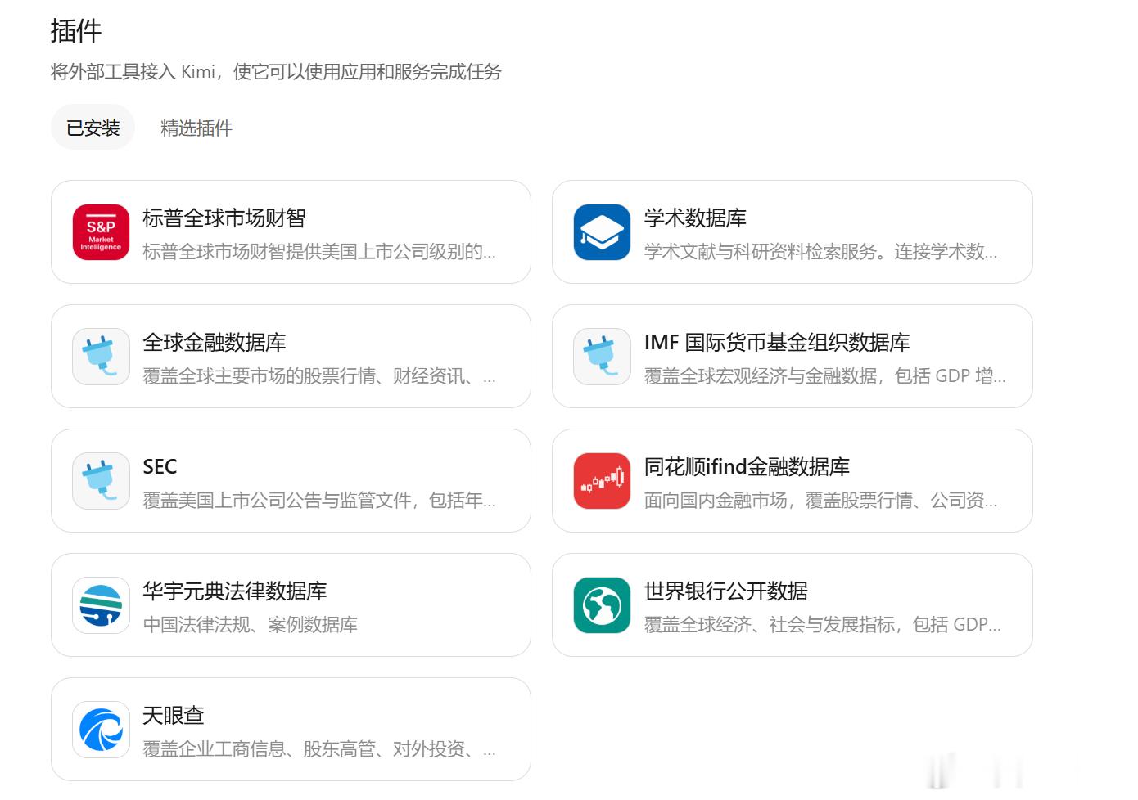Viewport: 1138px width, 800px height.
Task: Open the 世界银行公开数据 plugin title
Action: pyautogui.click(x=726, y=591)
